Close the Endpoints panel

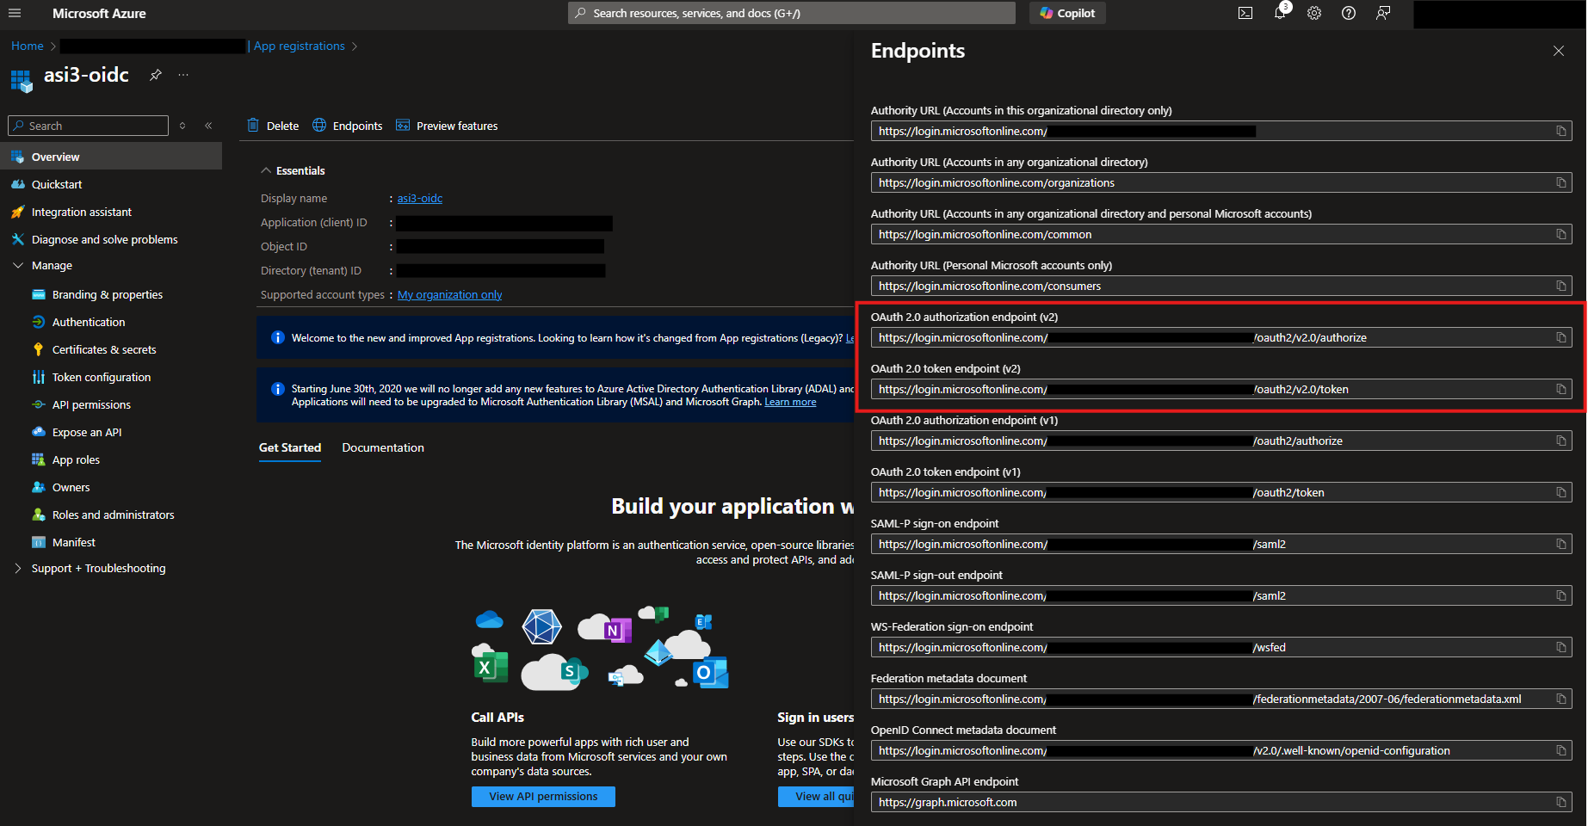(x=1559, y=51)
